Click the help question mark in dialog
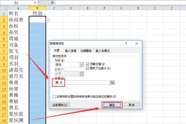This screenshot has height=124, width=186. 126,44
